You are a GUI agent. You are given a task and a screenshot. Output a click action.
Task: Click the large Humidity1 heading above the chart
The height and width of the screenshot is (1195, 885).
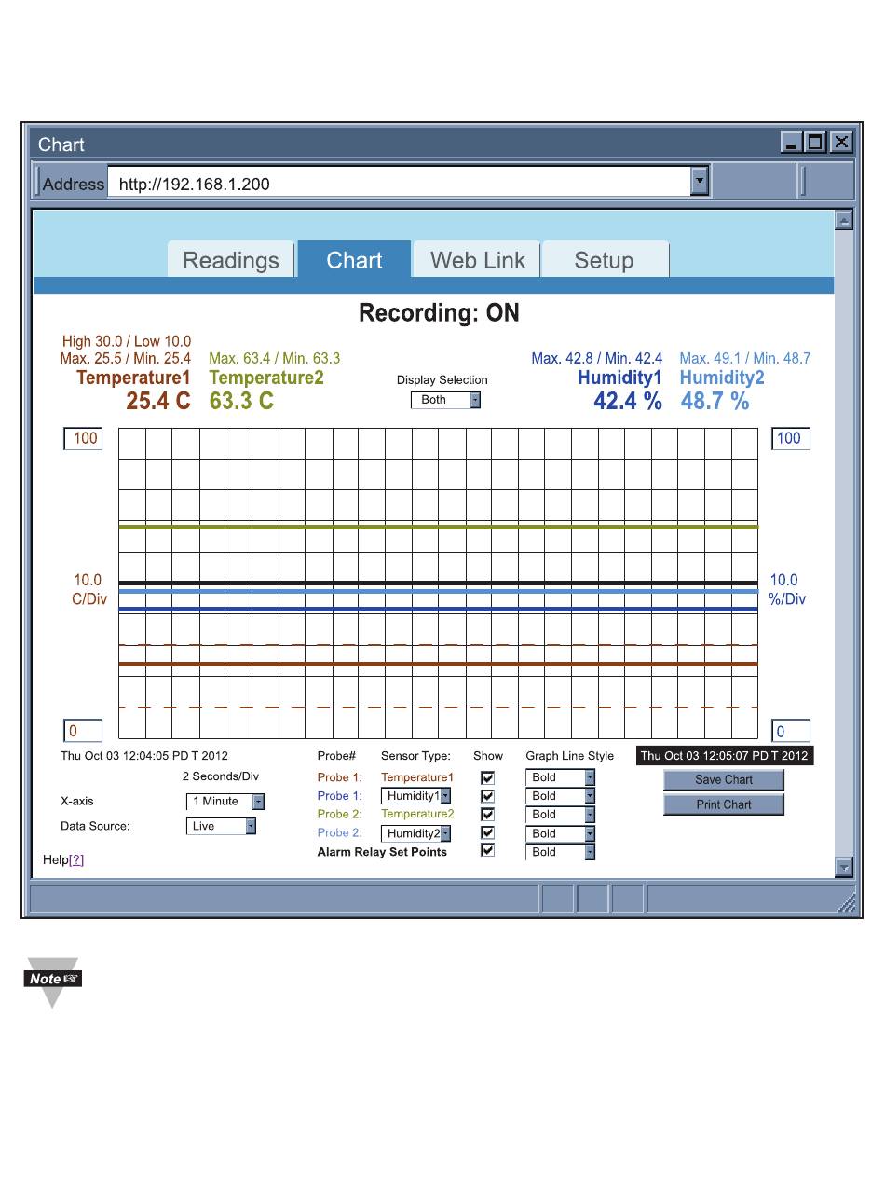(620, 378)
